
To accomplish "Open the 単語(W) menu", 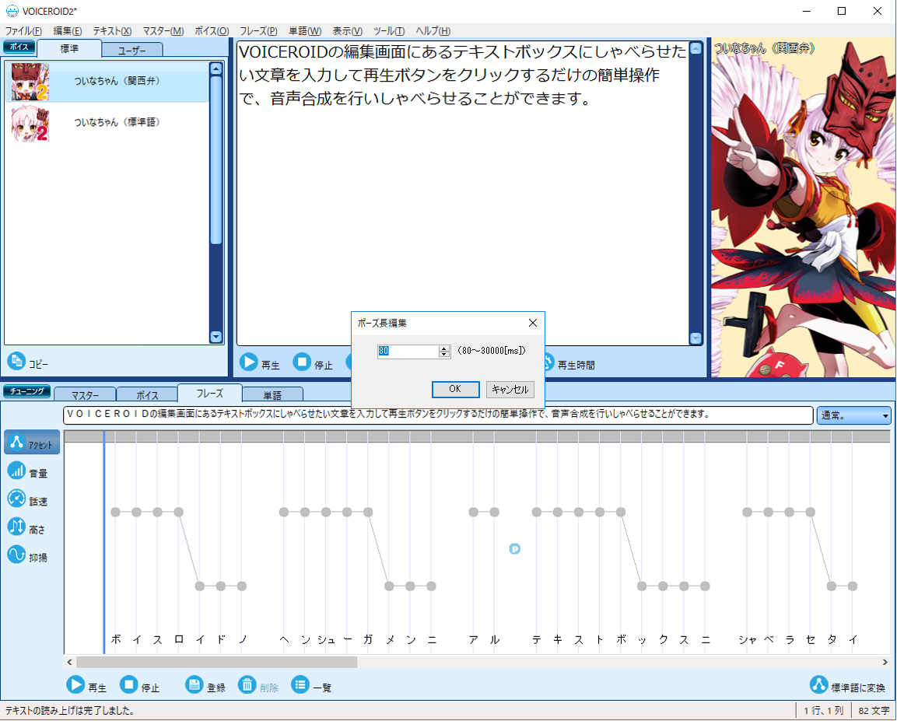I will pyautogui.click(x=305, y=31).
